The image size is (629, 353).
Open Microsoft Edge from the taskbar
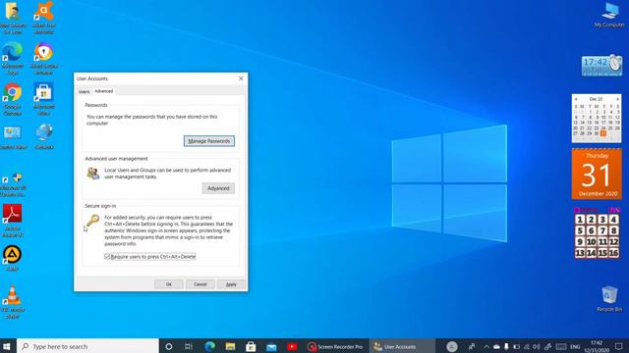pos(209,346)
